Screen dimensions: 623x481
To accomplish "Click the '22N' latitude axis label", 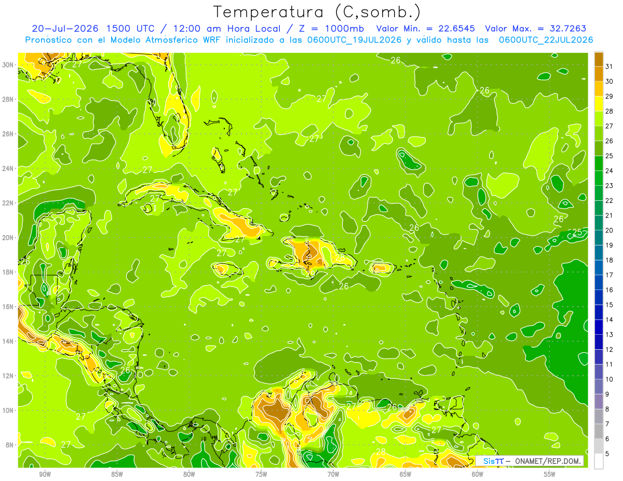I will pyautogui.click(x=9, y=203).
